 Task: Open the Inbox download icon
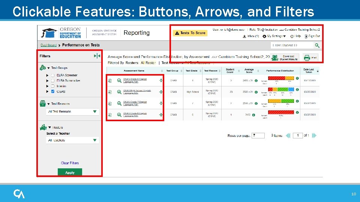pyautogui.click(x=244, y=36)
